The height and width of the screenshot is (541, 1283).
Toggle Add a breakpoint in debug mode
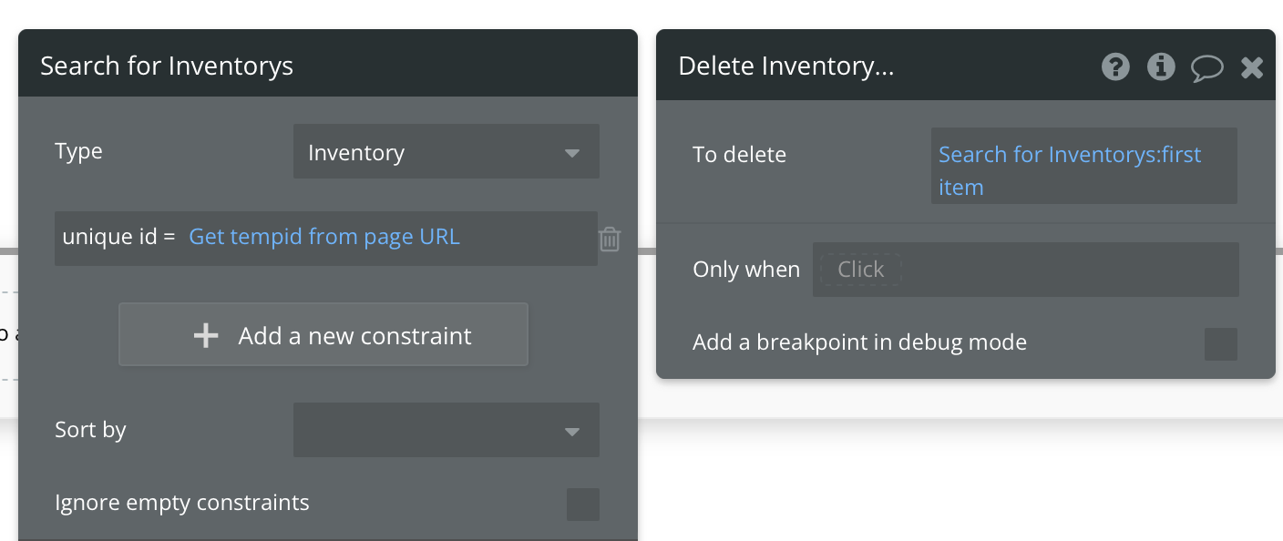tap(1221, 344)
